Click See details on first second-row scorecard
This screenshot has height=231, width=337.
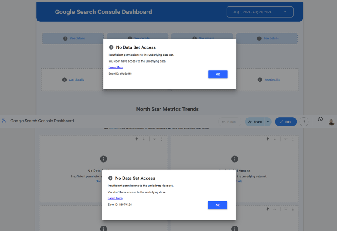[x=76, y=80]
